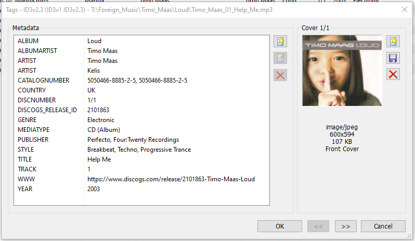Select the Timo Maas Loud cover thumbnail

coord(342,71)
